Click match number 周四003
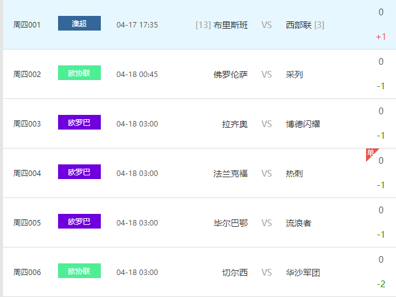The height and width of the screenshot is (297, 396). (27, 123)
